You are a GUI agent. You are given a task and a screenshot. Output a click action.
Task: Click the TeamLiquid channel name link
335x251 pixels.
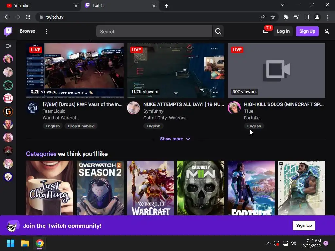(x=54, y=111)
